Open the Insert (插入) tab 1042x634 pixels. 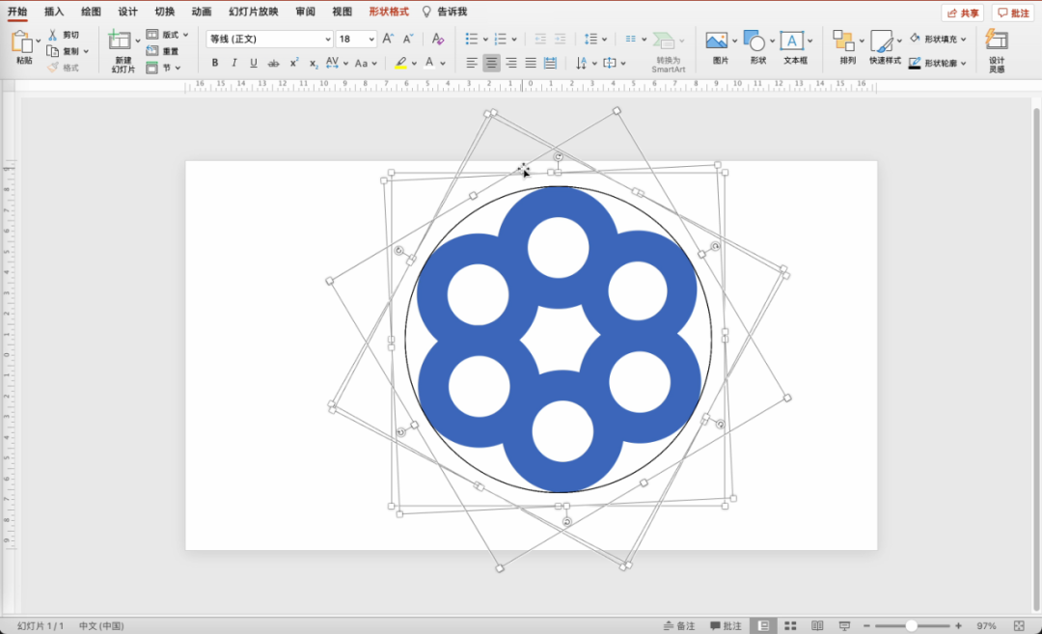point(54,12)
